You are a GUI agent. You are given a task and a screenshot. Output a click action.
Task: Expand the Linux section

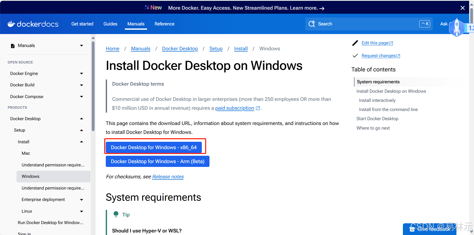coord(82,211)
